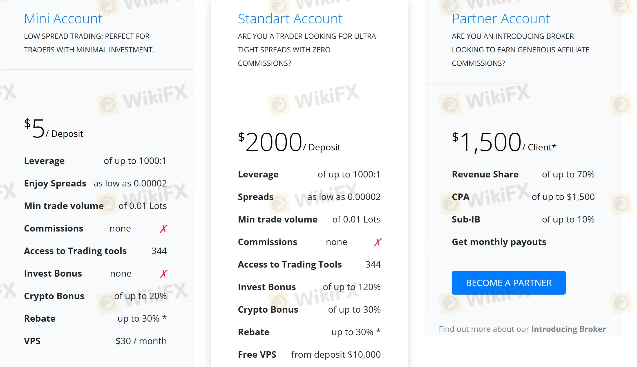The height and width of the screenshot is (367, 637).
Task: Open the Introducing Broker link
Action: click(568, 329)
